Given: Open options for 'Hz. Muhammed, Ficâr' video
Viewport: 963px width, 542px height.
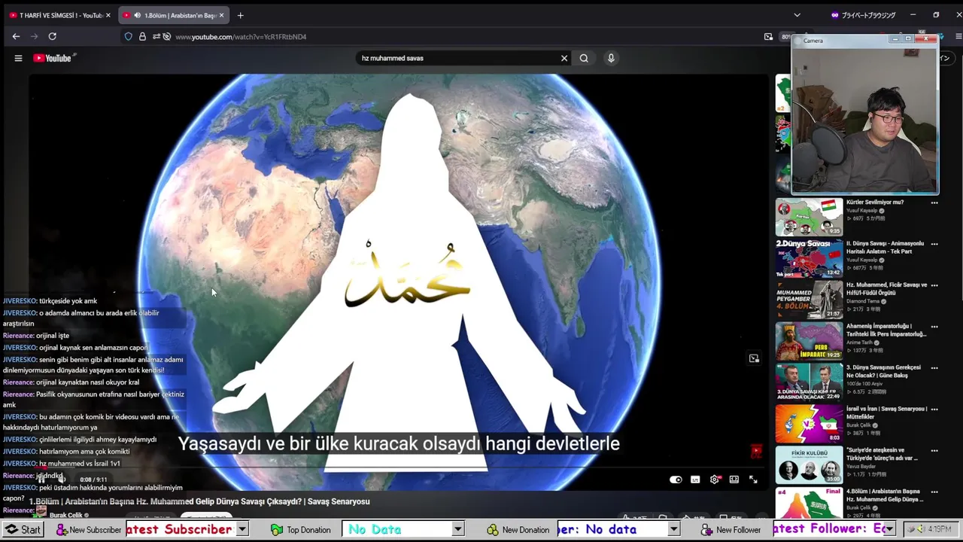Looking at the screenshot, I should pyautogui.click(x=934, y=285).
